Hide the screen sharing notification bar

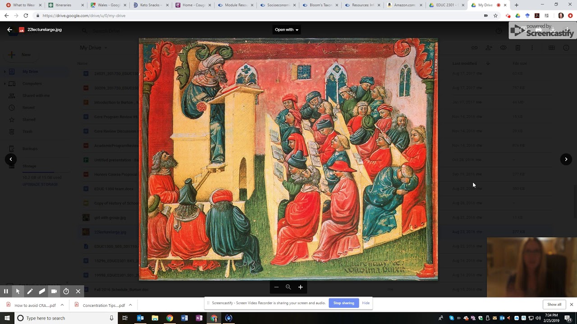[x=366, y=303]
